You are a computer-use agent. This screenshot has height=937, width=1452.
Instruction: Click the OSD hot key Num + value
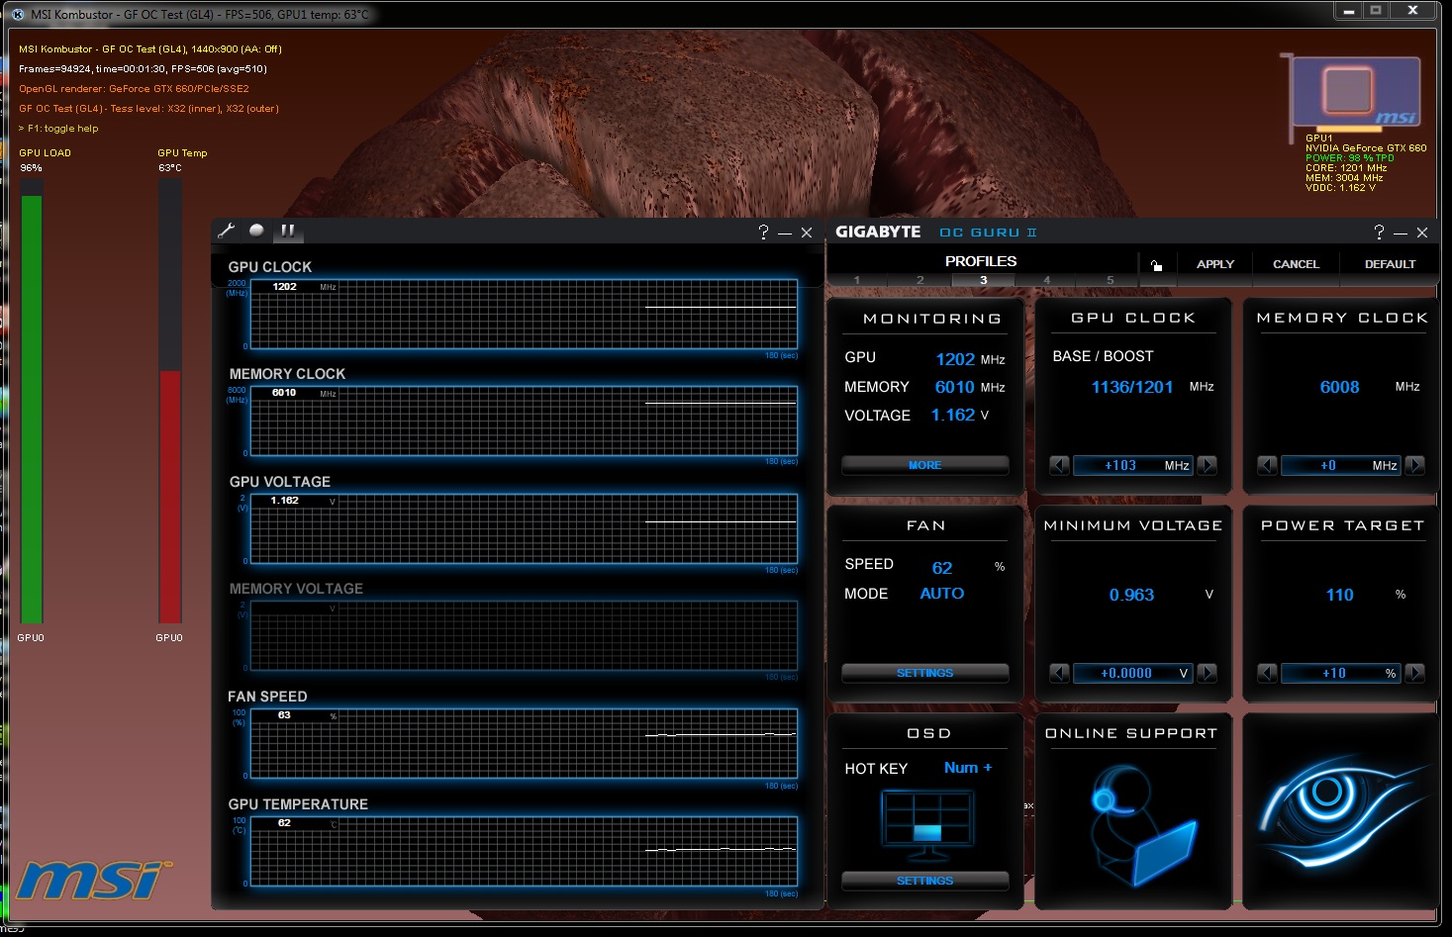pos(968,768)
